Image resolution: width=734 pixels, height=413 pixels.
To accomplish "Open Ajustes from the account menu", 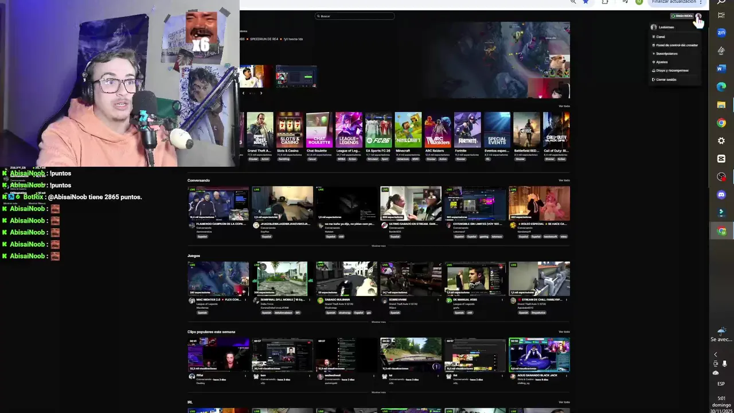I will click(661, 62).
